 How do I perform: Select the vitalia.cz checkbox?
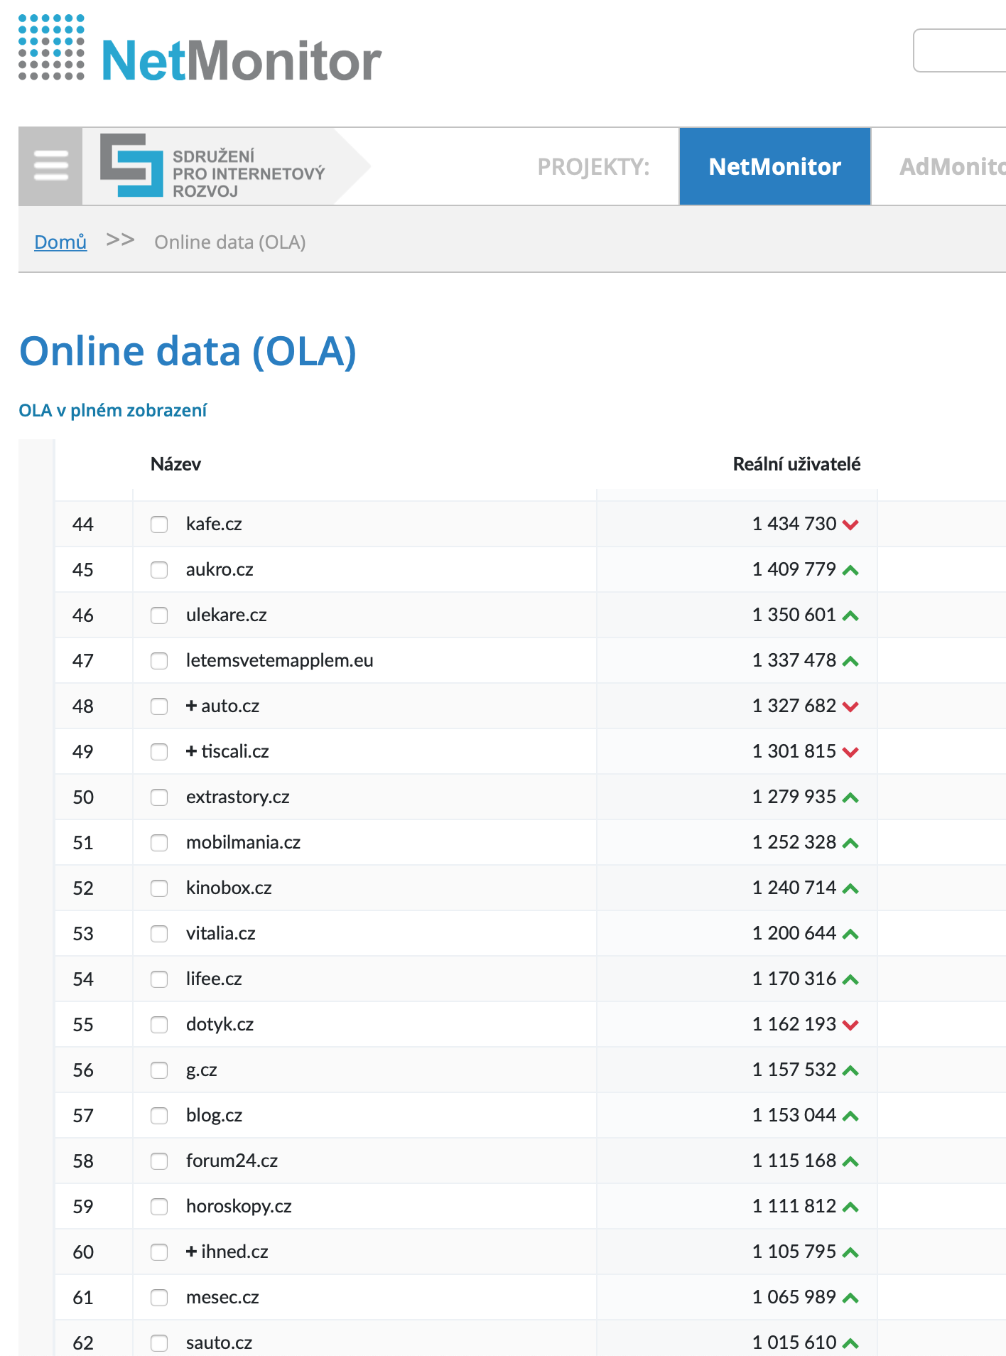(159, 934)
